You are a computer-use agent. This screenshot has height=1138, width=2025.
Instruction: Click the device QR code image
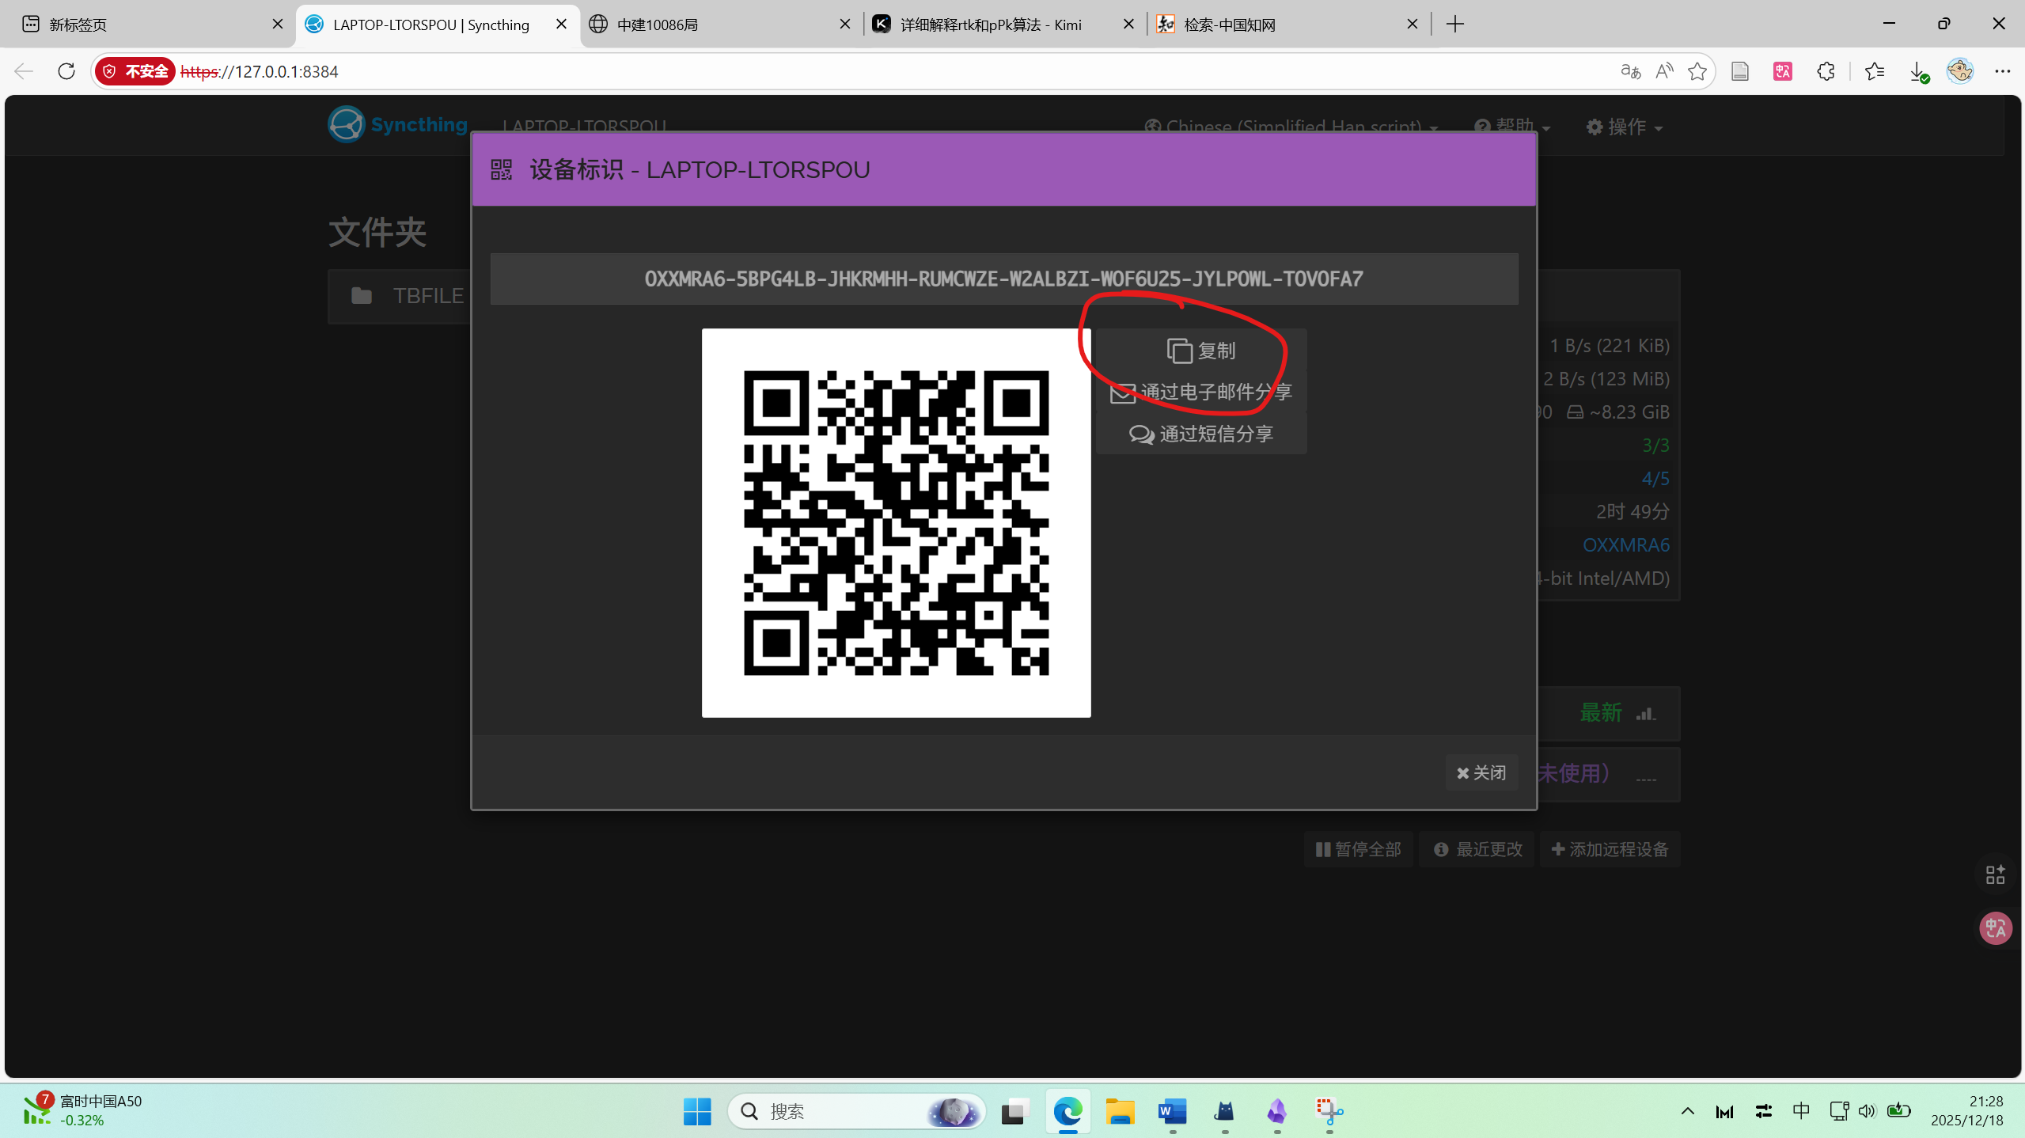pos(896,523)
